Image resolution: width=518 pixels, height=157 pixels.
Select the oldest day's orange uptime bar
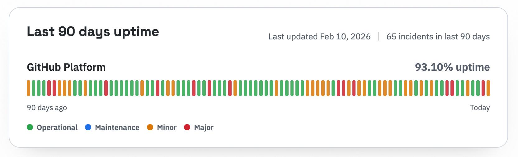point(29,88)
